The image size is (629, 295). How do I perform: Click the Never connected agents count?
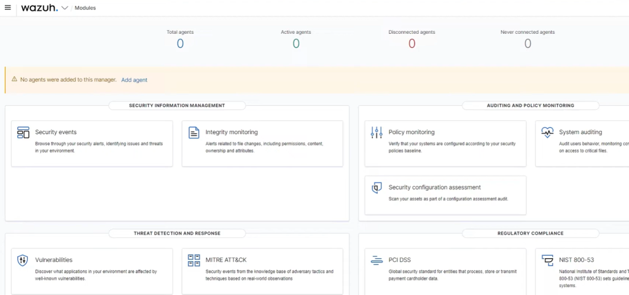point(528,43)
